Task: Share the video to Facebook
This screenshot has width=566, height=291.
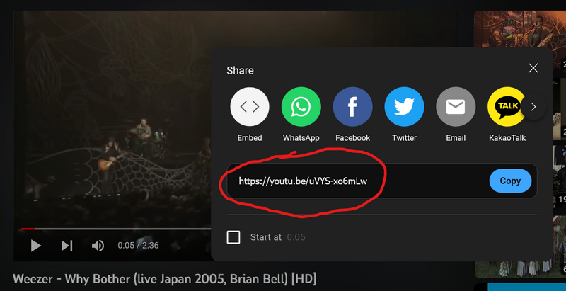Action: [x=352, y=107]
